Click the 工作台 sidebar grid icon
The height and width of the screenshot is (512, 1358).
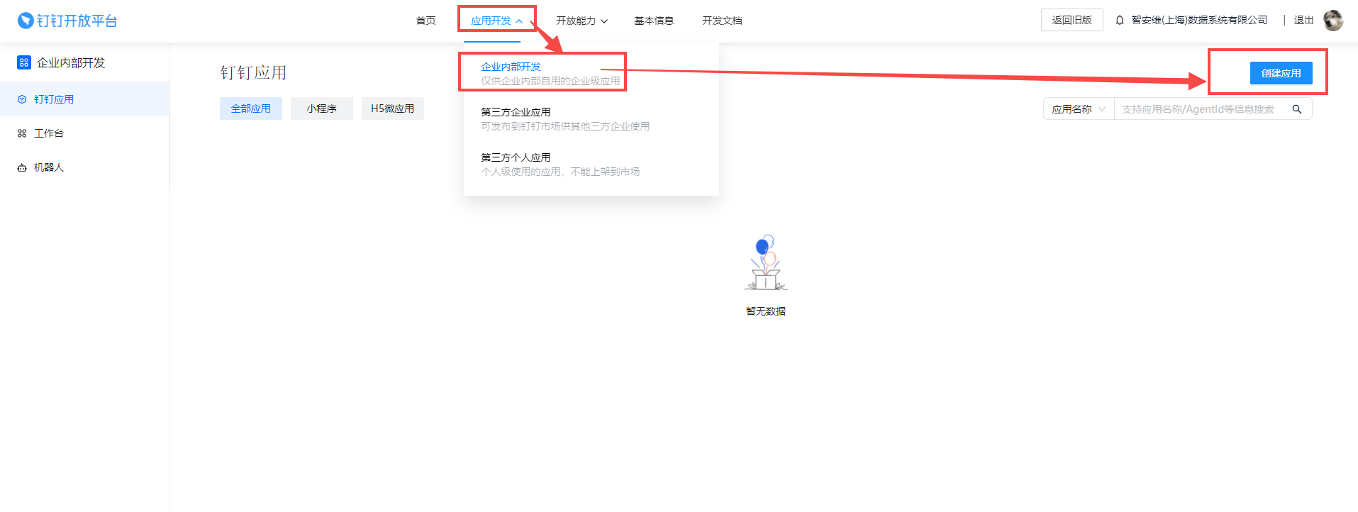22,133
